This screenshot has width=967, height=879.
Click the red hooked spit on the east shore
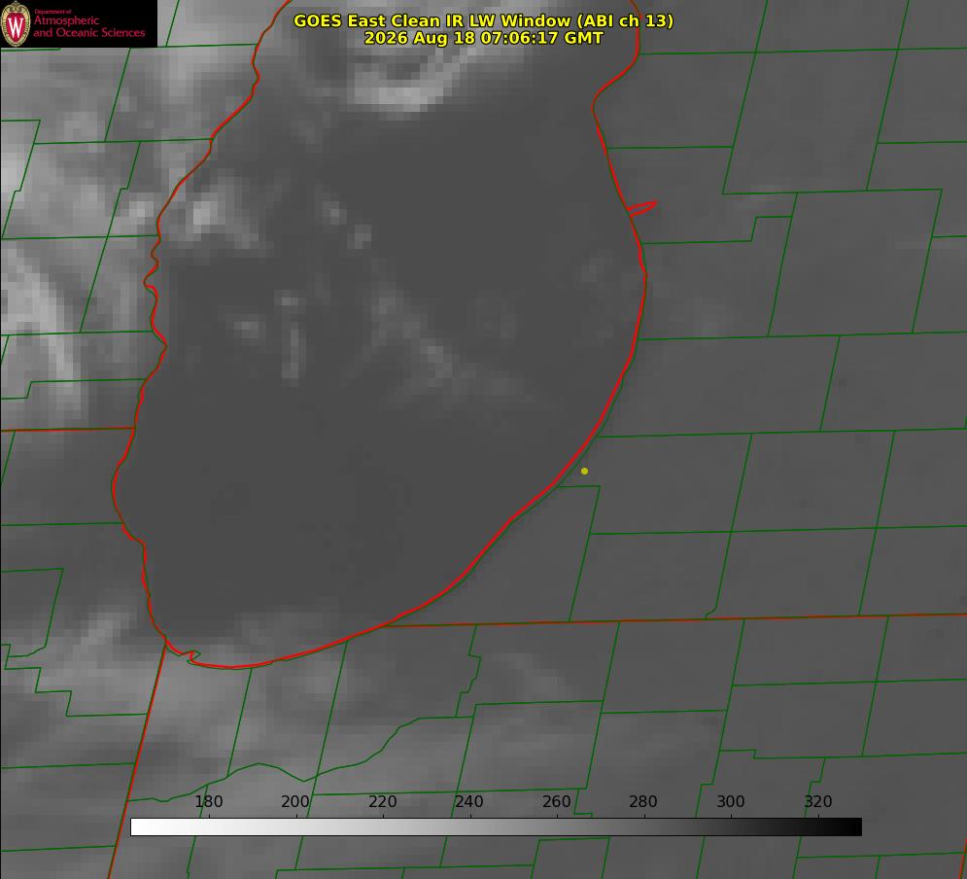pos(642,208)
